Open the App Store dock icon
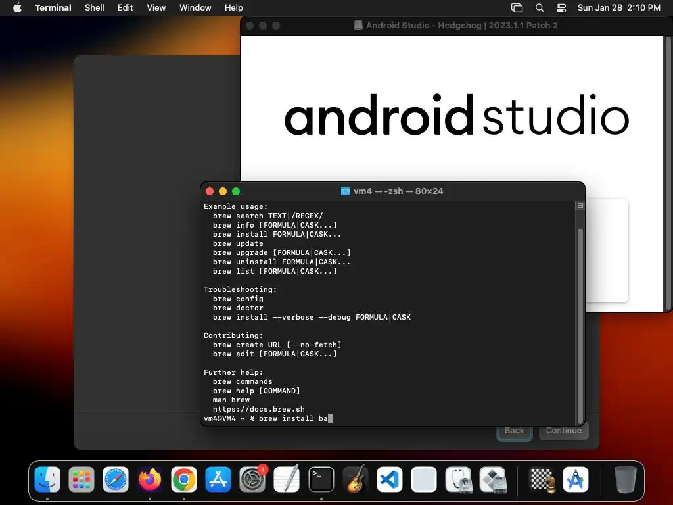 [218, 479]
